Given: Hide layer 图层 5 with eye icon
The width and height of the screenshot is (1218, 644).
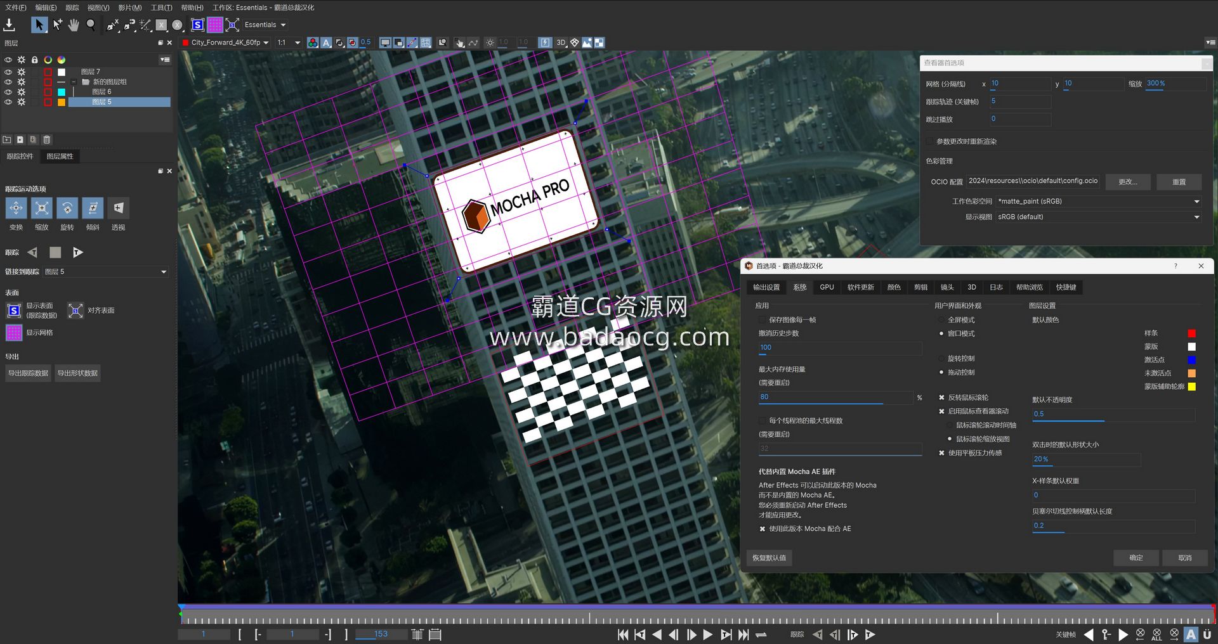Looking at the screenshot, I should tap(8, 101).
